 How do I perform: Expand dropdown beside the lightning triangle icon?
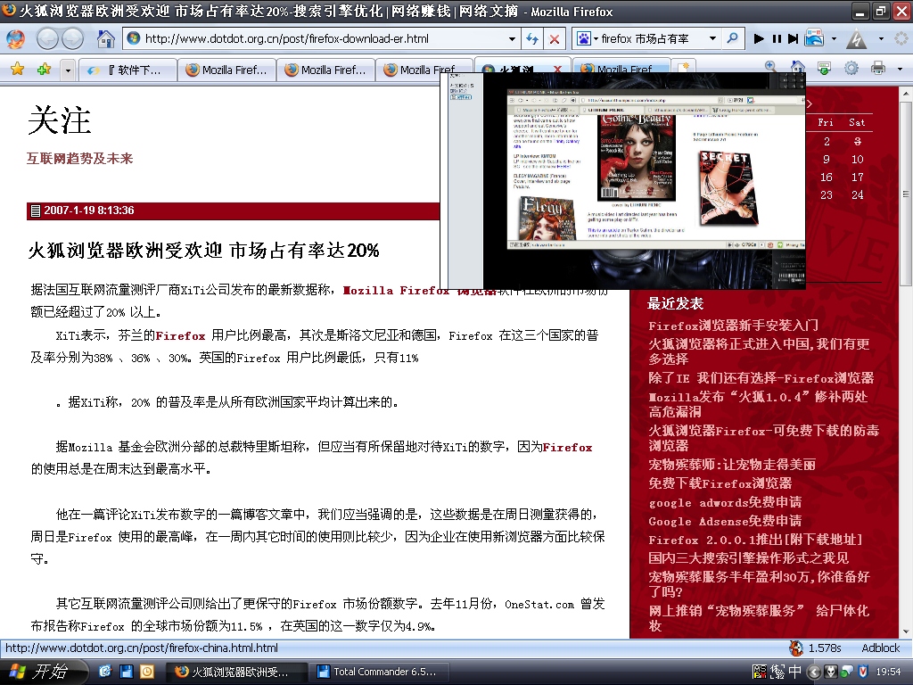coord(881,39)
